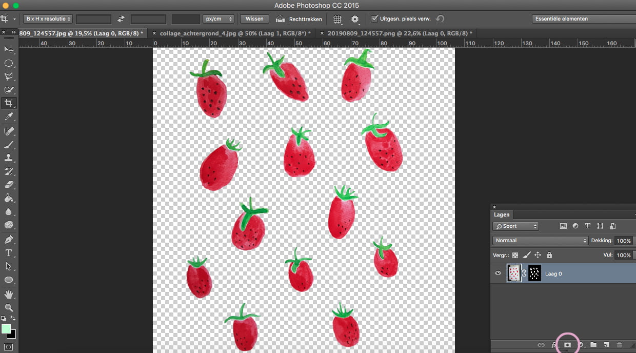Select the Eraser tool in toolbar
The image size is (636, 353).
(9, 185)
